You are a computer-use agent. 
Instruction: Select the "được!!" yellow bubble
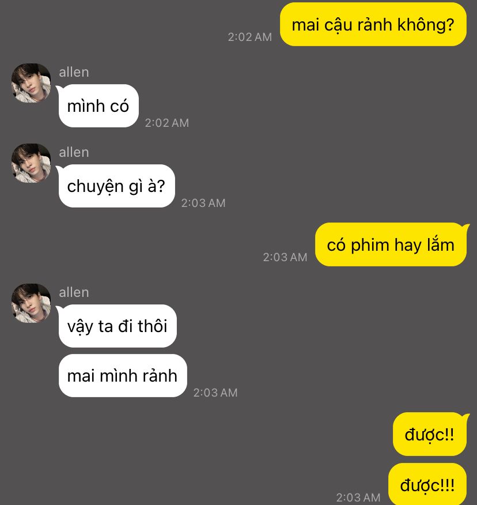430,434
